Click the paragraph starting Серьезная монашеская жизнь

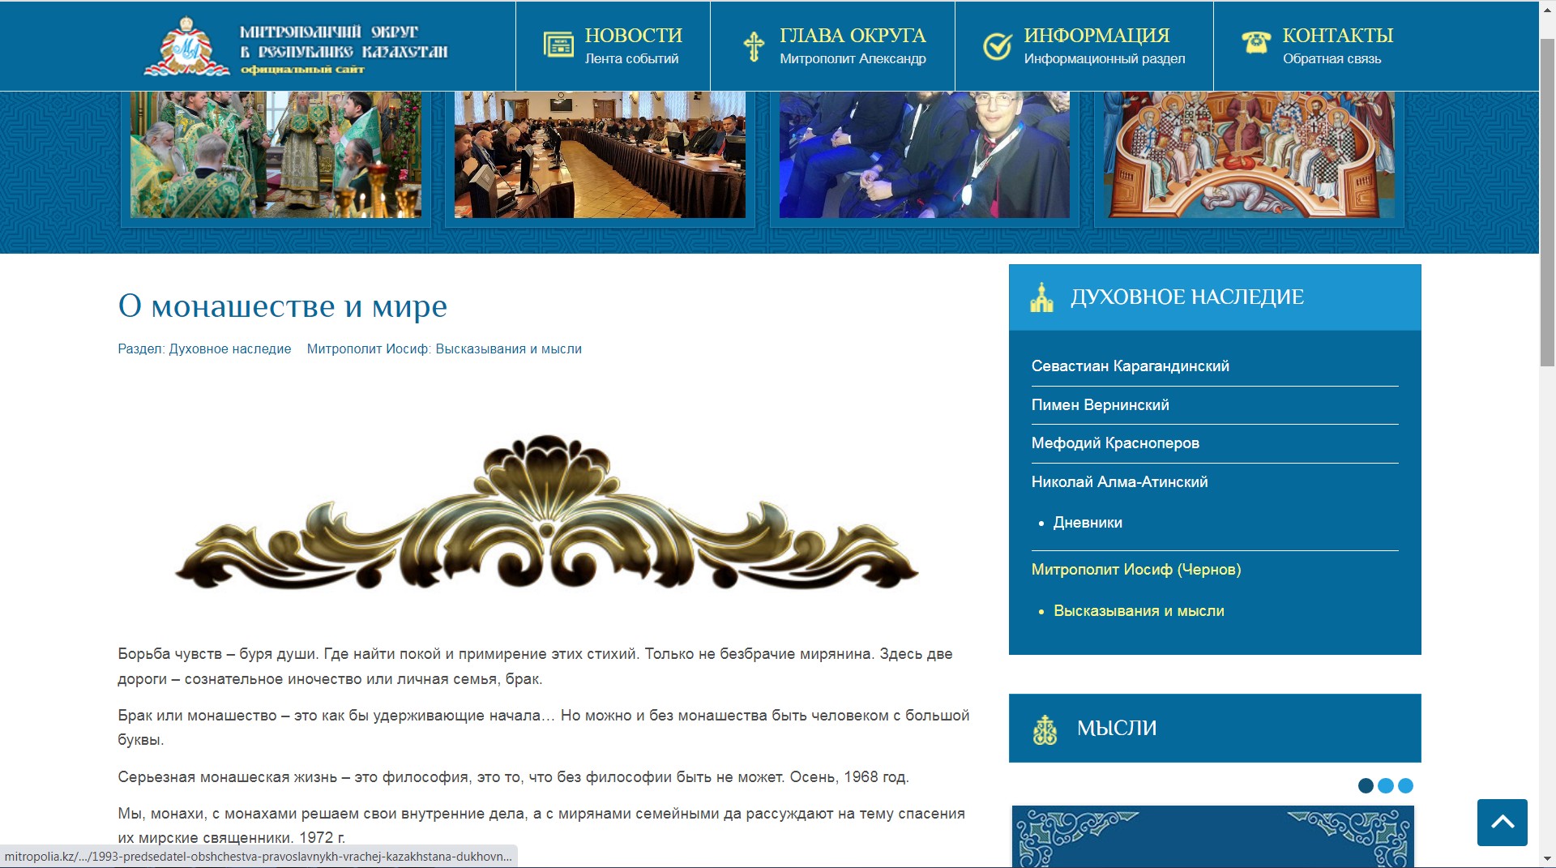(x=513, y=777)
